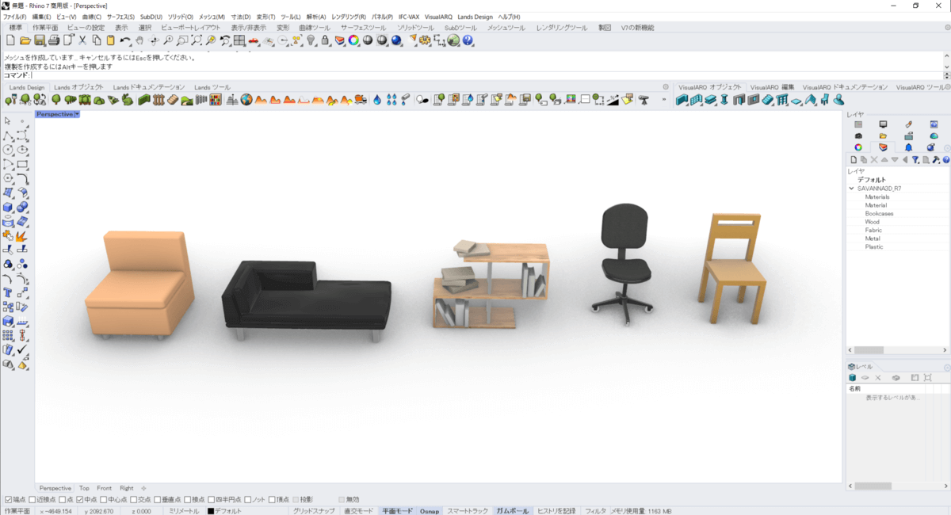This screenshot has width=951, height=515.
Task: Save the model with the floppy disk icon
Action: pos(40,40)
